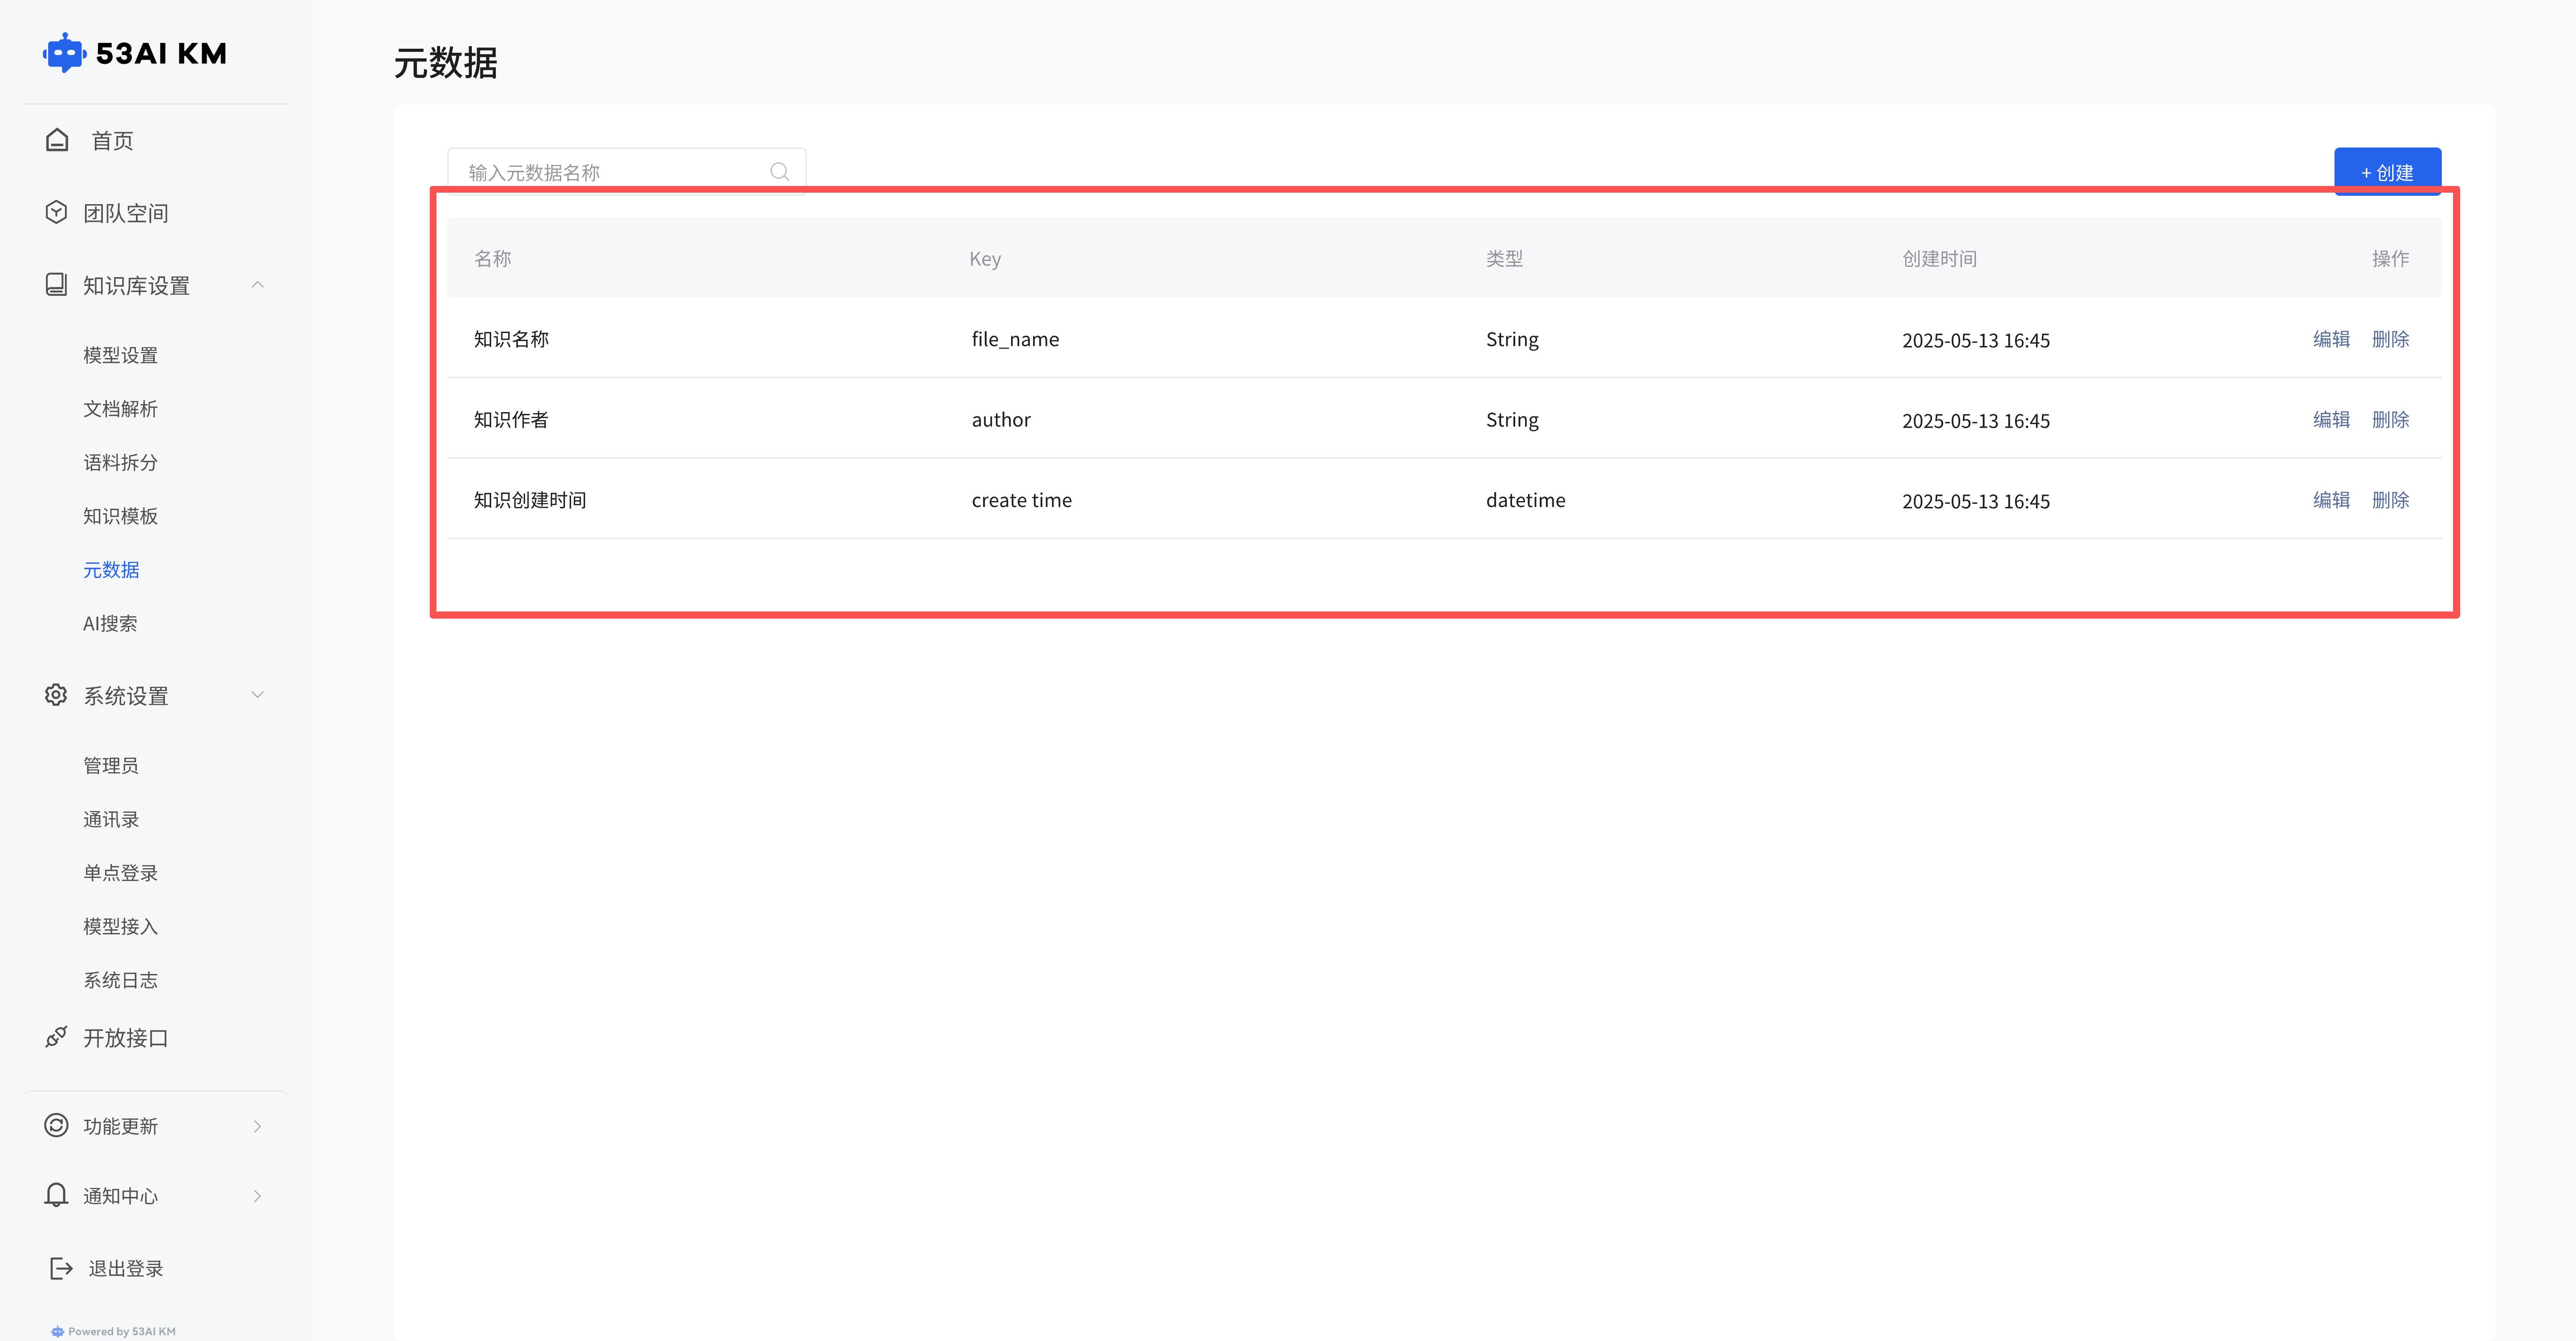Click the 53AI KM robot logo
Screen dimensions: 2576x1341
tap(64, 53)
